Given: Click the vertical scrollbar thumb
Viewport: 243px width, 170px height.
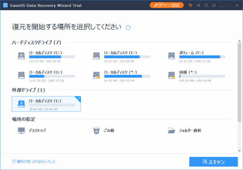Looking at the screenshot, I should 239,82.
